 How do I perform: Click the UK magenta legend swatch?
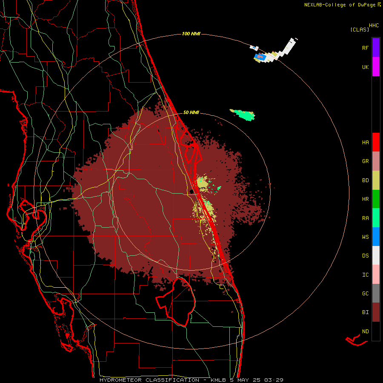pos(376,67)
